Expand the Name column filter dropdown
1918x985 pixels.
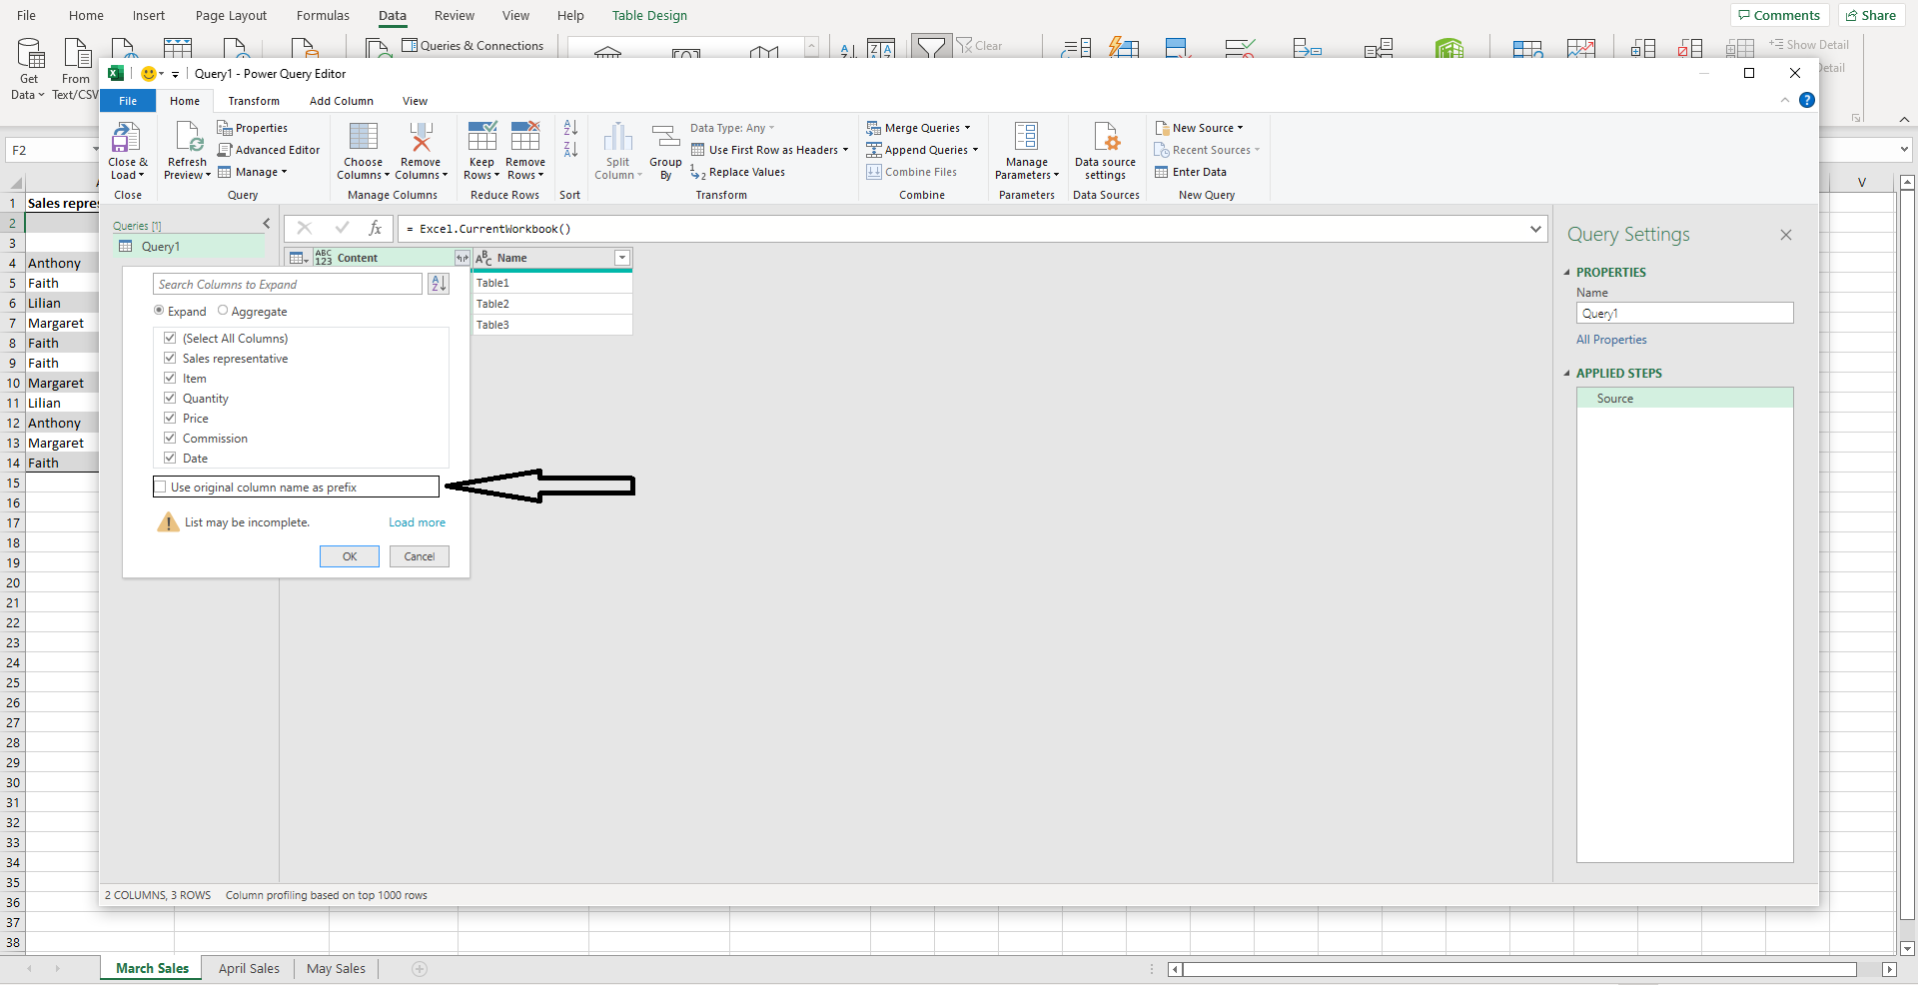pyautogui.click(x=622, y=258)
